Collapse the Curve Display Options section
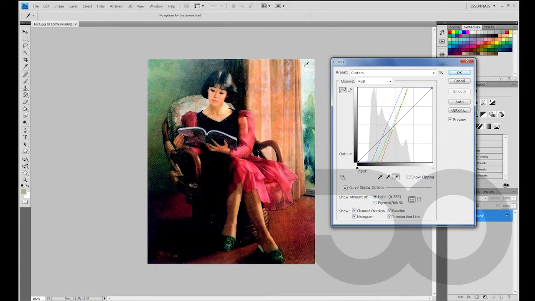The width and height of the screenshot is (535, 301). coord(345,188)
